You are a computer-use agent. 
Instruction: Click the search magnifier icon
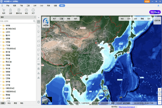(x=34, y=21)
